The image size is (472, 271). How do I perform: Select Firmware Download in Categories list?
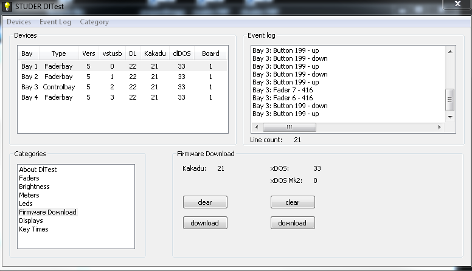coord(47,212)
